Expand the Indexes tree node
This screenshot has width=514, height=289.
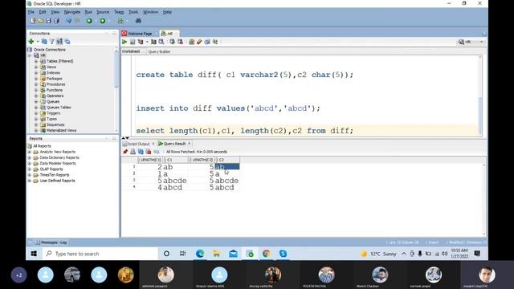[36, 73]
